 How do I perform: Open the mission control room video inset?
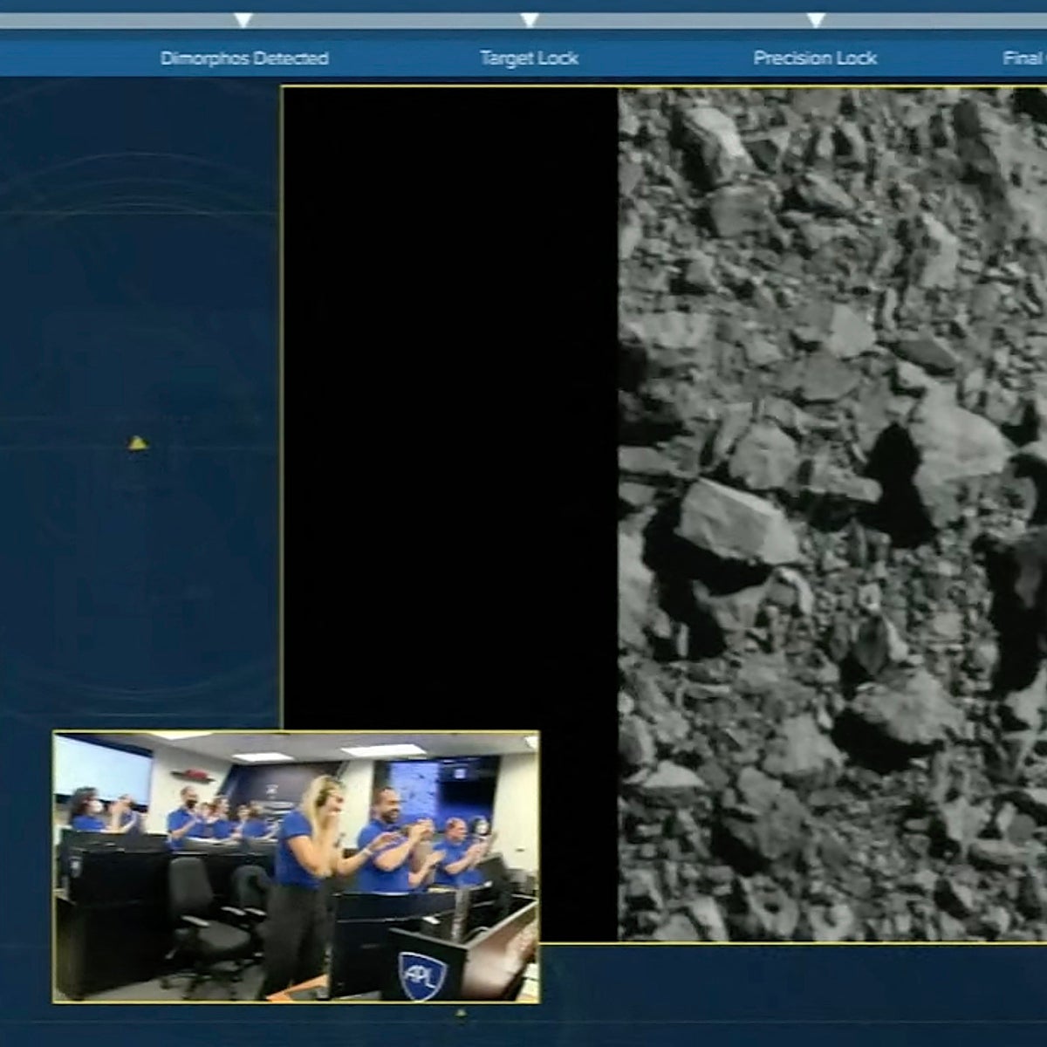[296, 866]
